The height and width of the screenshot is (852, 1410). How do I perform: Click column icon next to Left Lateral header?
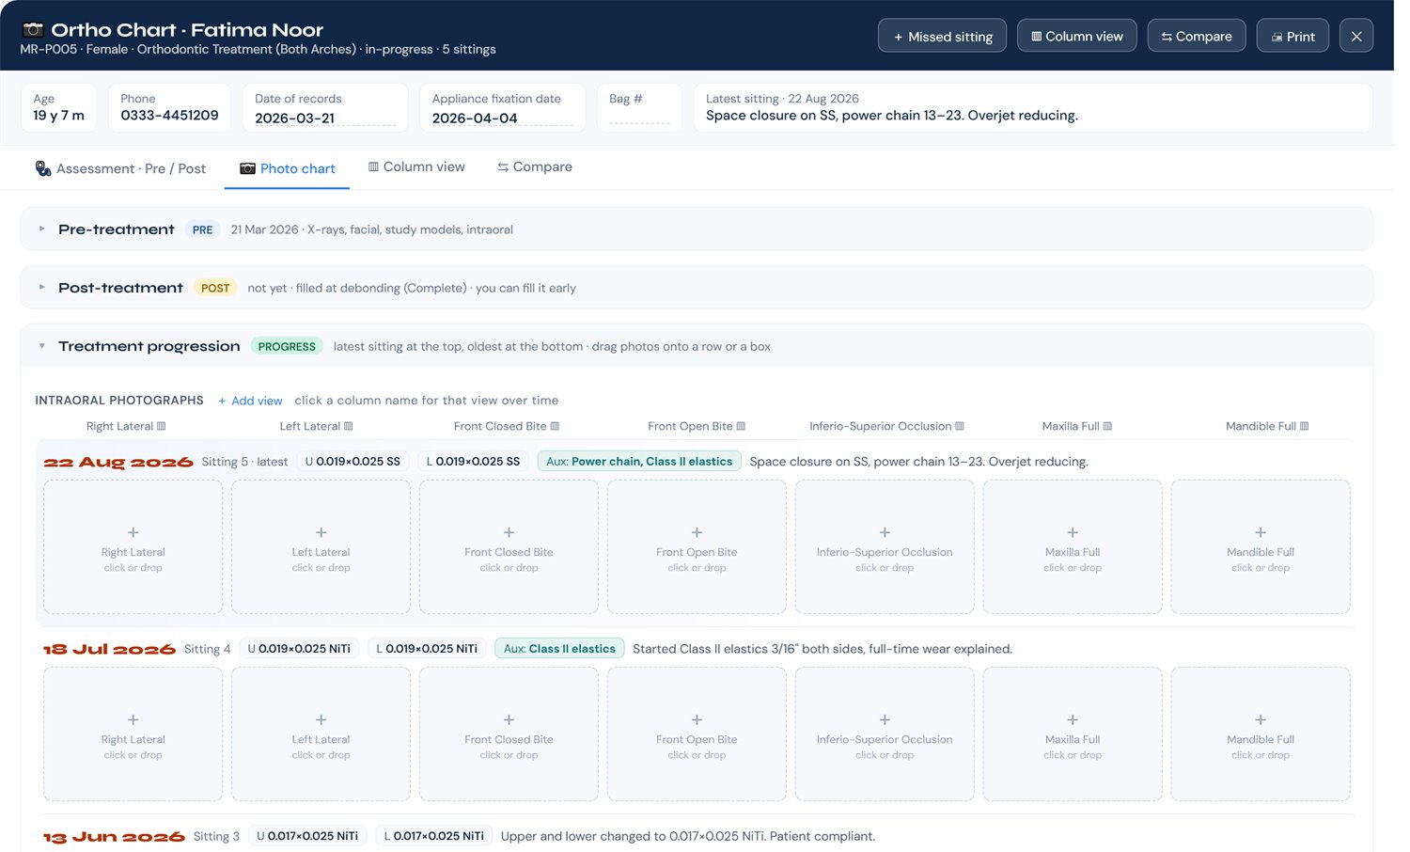tap(349, 426)
